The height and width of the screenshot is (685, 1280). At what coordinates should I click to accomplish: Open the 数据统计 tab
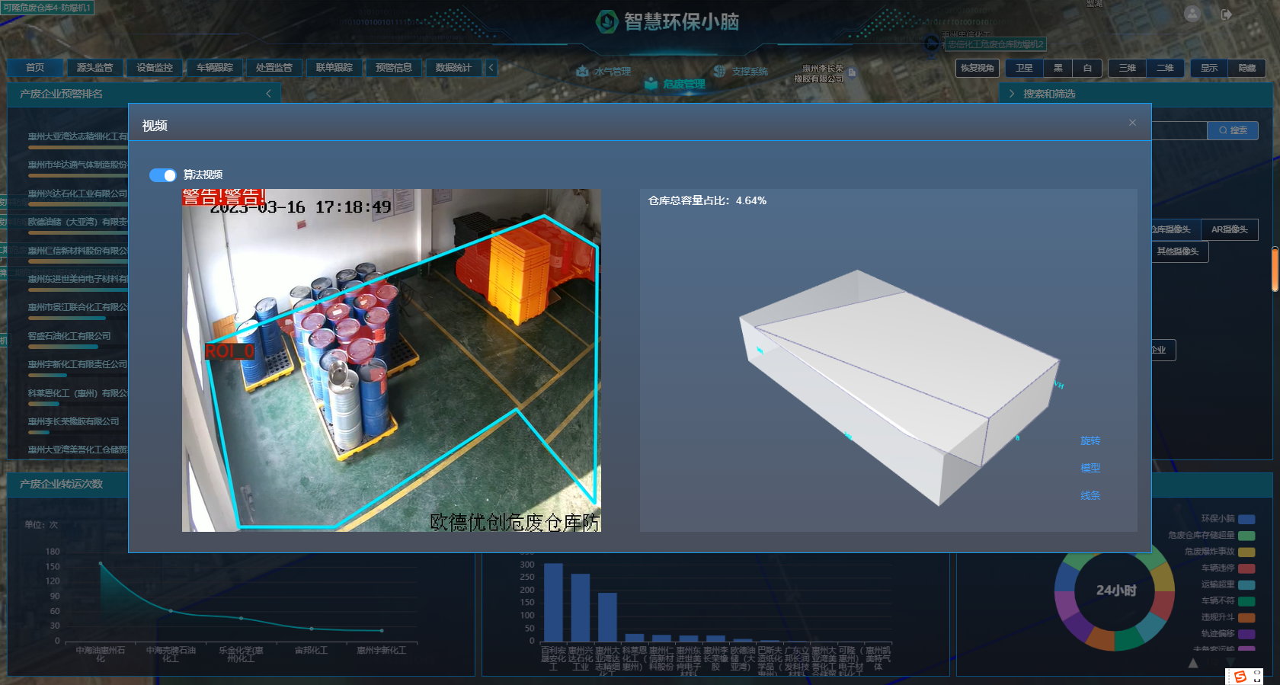[453, 68]
